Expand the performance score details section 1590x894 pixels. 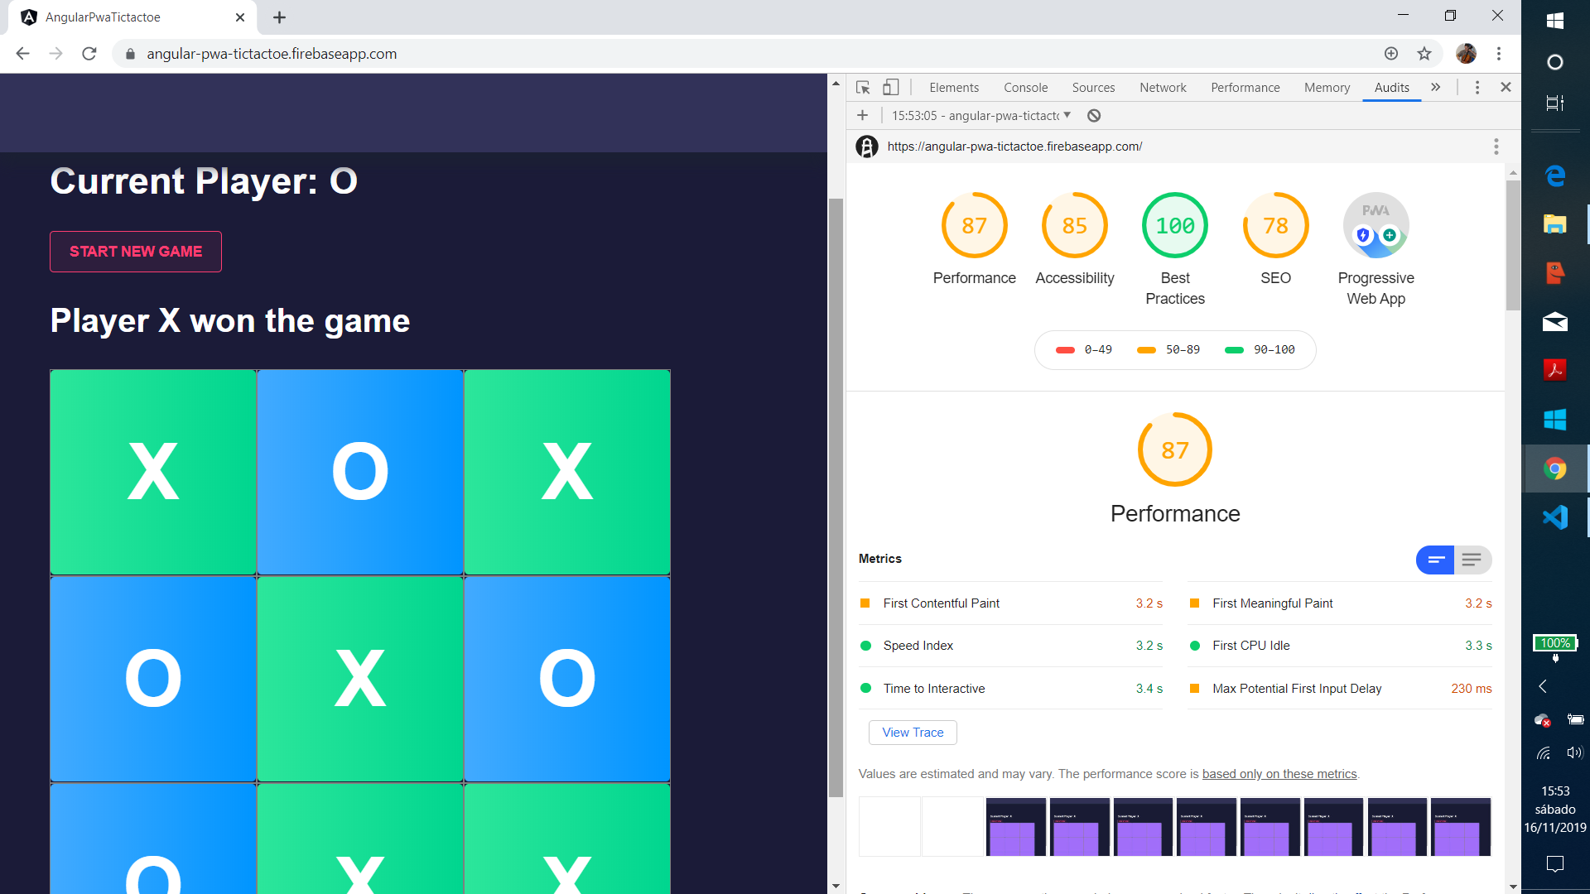pyautogui.click(x=1472, y=560)
